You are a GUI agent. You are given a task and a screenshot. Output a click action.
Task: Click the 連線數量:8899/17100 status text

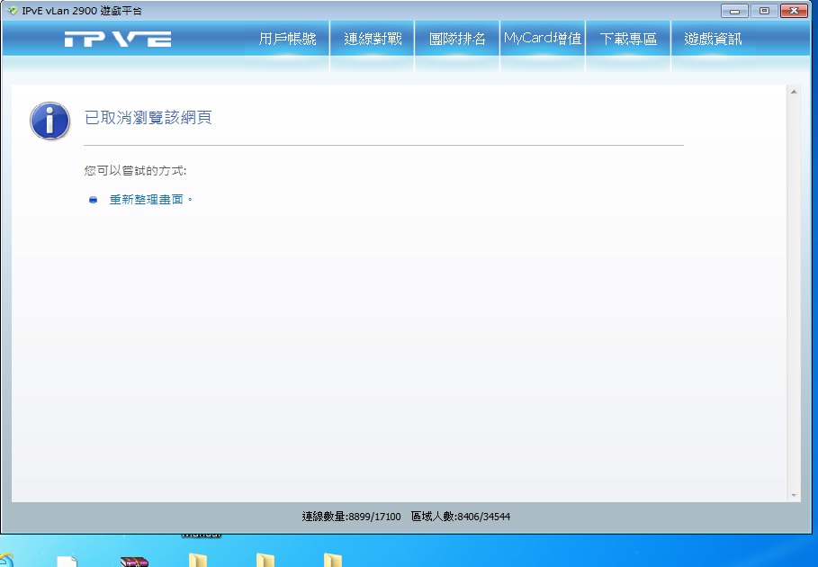pos(351,517)
